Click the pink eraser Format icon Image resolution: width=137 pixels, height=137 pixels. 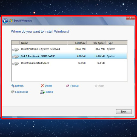(68, 86)
